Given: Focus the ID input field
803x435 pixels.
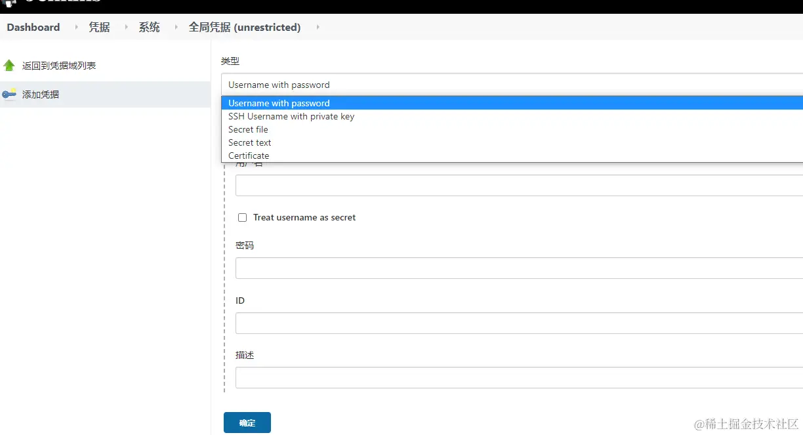Looking at the screenshot, I should pyautogui.click(x=519, y=323).
